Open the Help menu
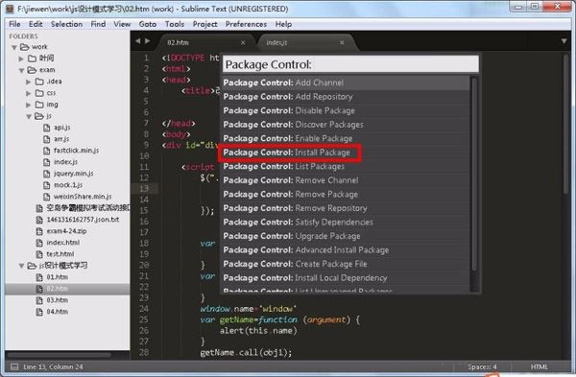Screen dimensions: 576x377 (x=283, y=24)
